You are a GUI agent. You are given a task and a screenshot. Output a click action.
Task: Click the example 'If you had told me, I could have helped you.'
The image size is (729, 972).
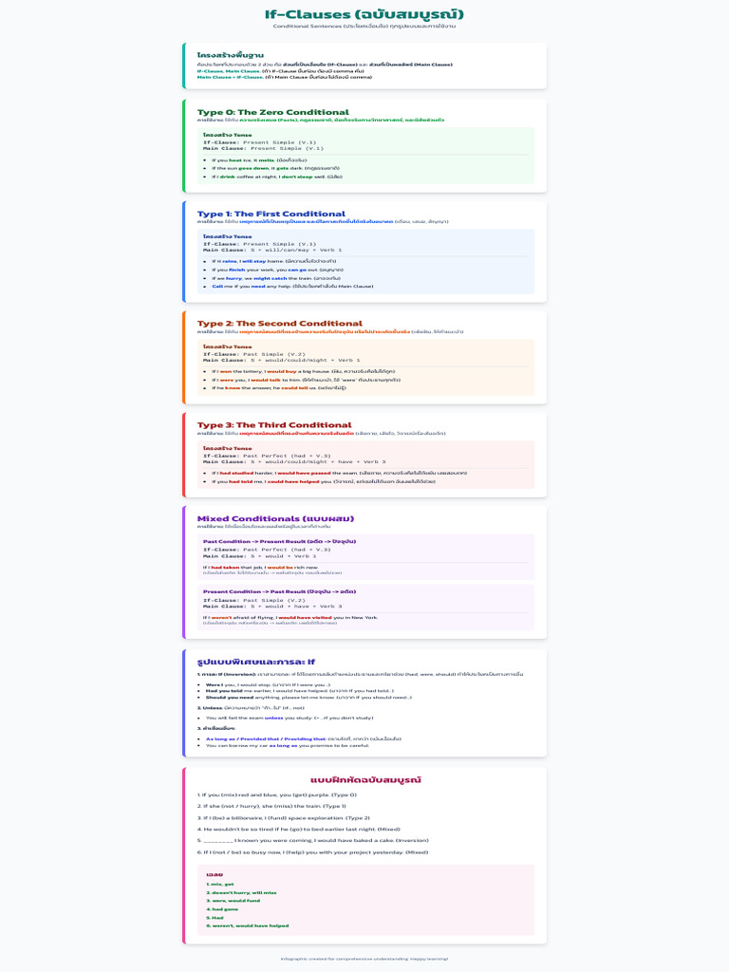(323, 481)
